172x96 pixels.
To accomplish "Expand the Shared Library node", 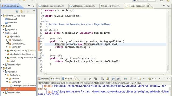I will 5,58.
